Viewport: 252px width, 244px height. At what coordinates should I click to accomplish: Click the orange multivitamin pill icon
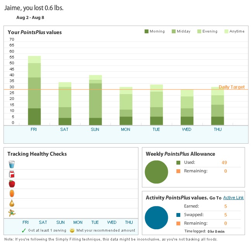(12, 193)
